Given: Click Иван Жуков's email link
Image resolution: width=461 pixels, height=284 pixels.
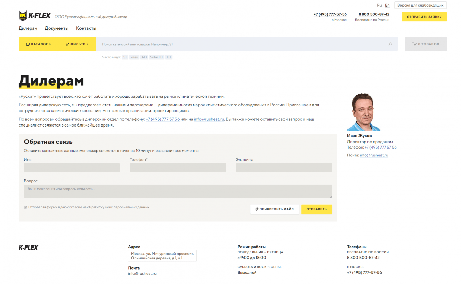Looking at the screenshot, I should pyautogui.click(x=374, y=155).
